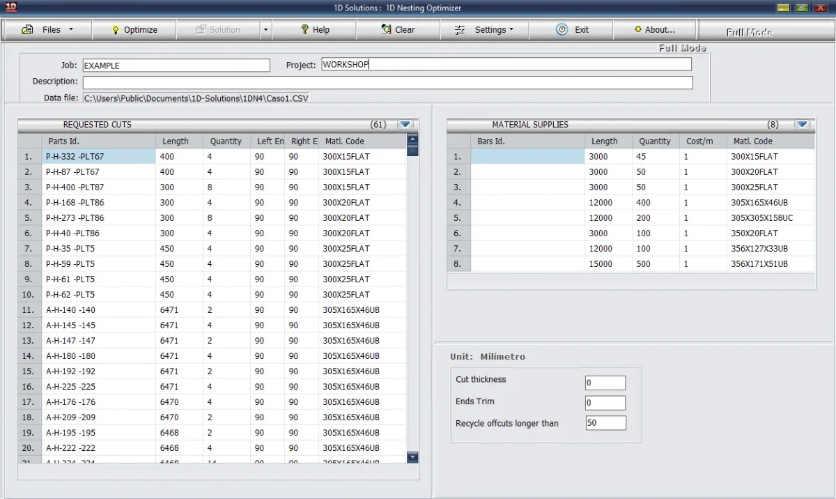The image size is (836, 499).
Task: Expand the Material Supplies panel arrow
Action: (x=802, y=125)
